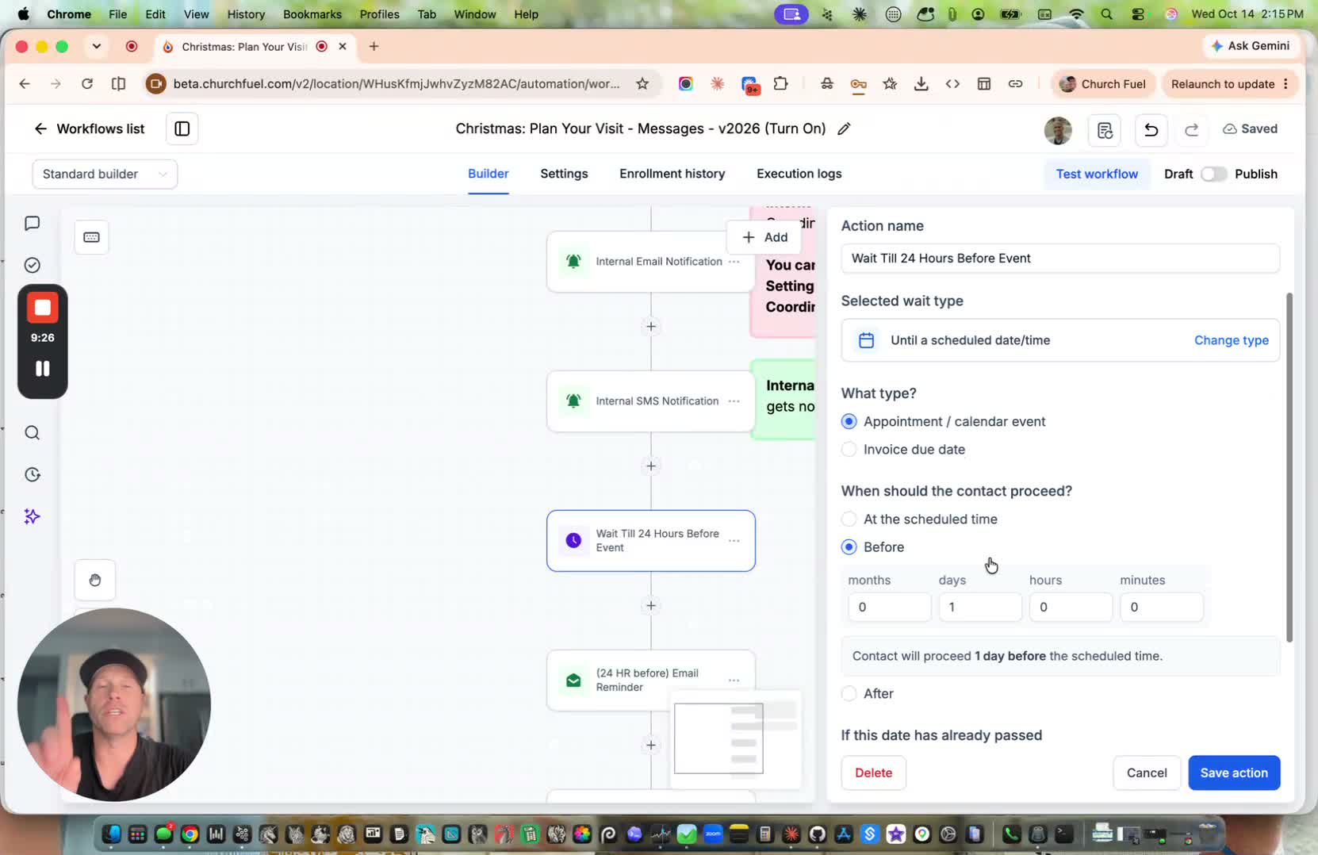This screenshot has width=1318, height=855.
Task: Click the left sidebar search icon
Action: point(32,432)
